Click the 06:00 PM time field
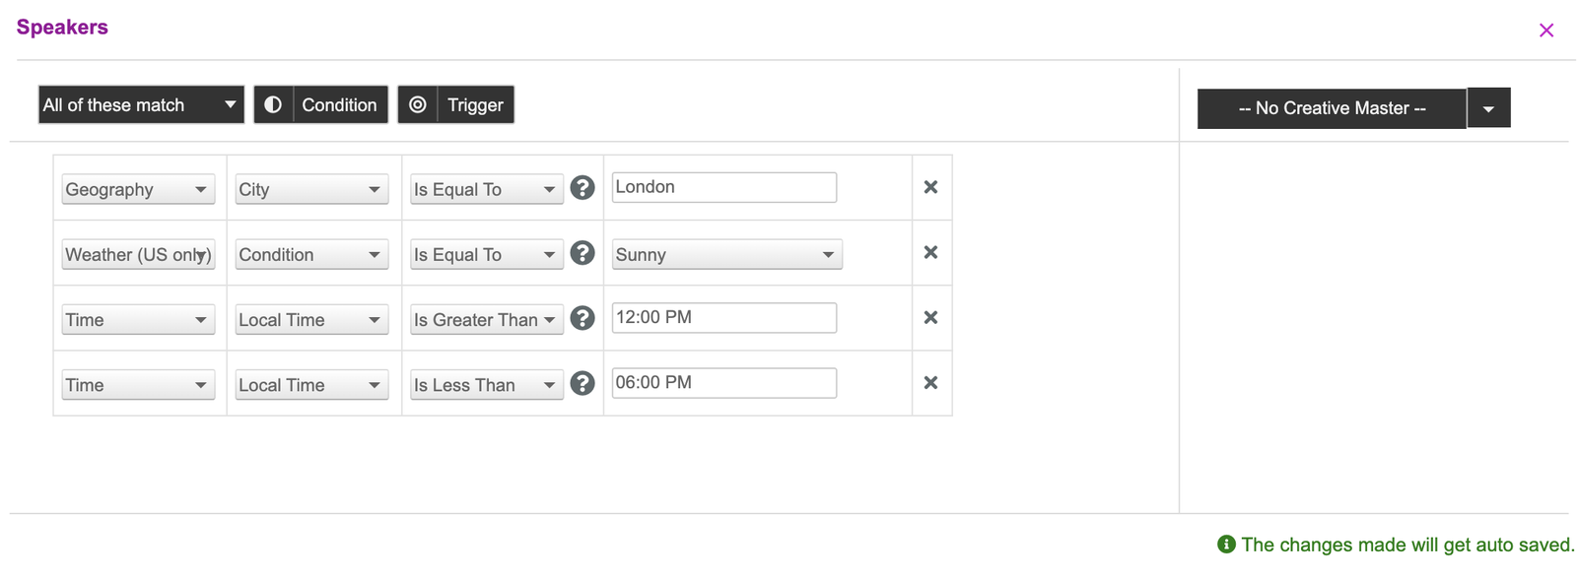 [724, 382]
